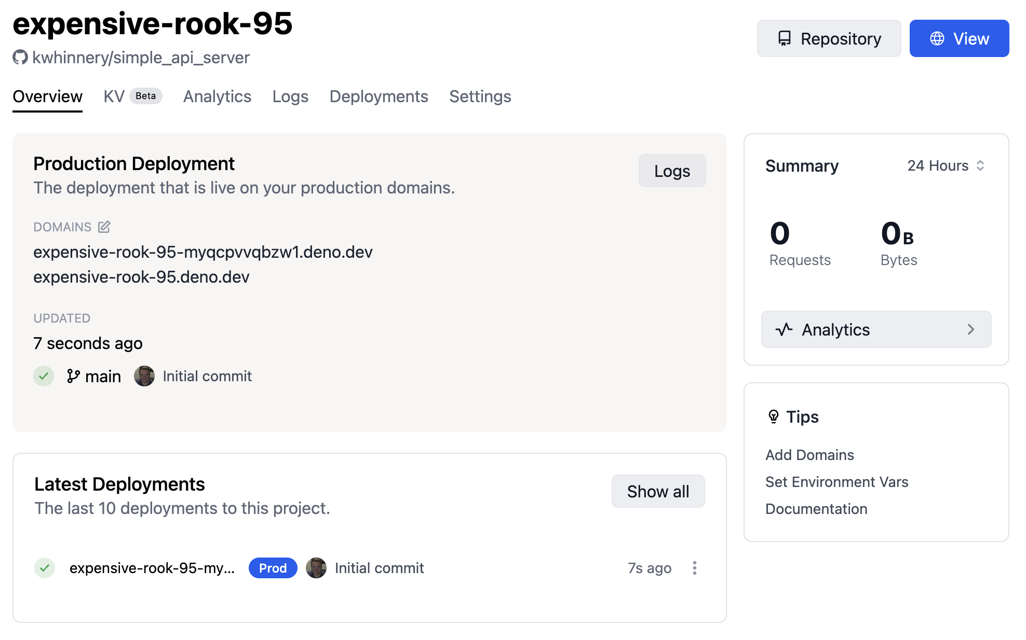Image resolution: width=1026 pixels, height=640 pixels.
Task: Click the branch icon beside main
Action: click(x=74, y=375)
